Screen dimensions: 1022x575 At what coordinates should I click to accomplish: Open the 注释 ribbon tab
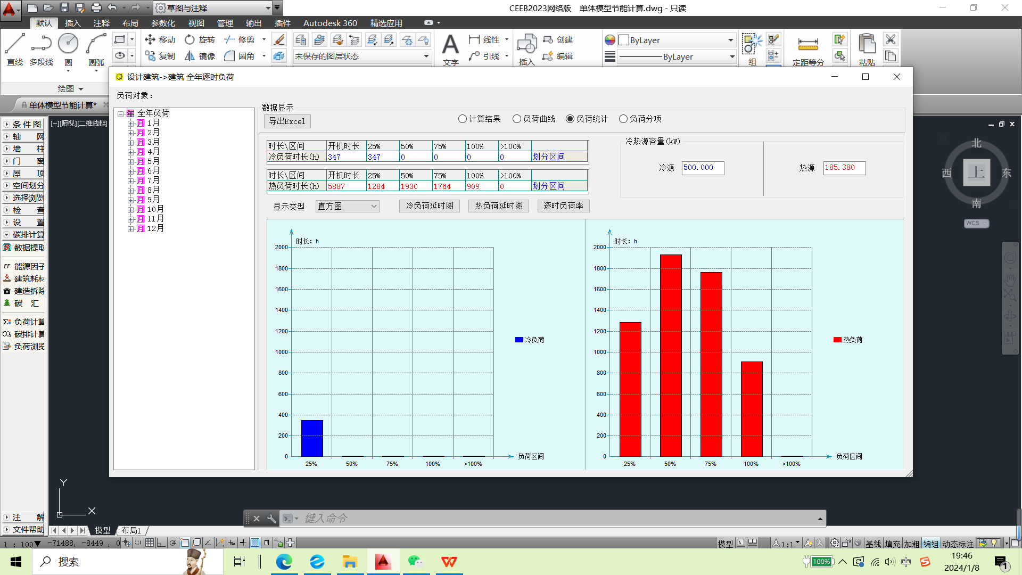coord(101,23)
